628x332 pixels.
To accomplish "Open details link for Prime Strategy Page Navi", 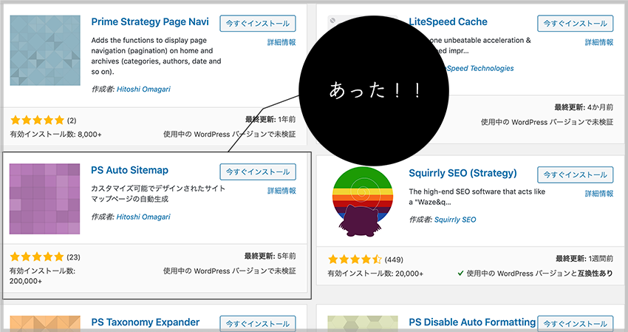I will (281, 42).
